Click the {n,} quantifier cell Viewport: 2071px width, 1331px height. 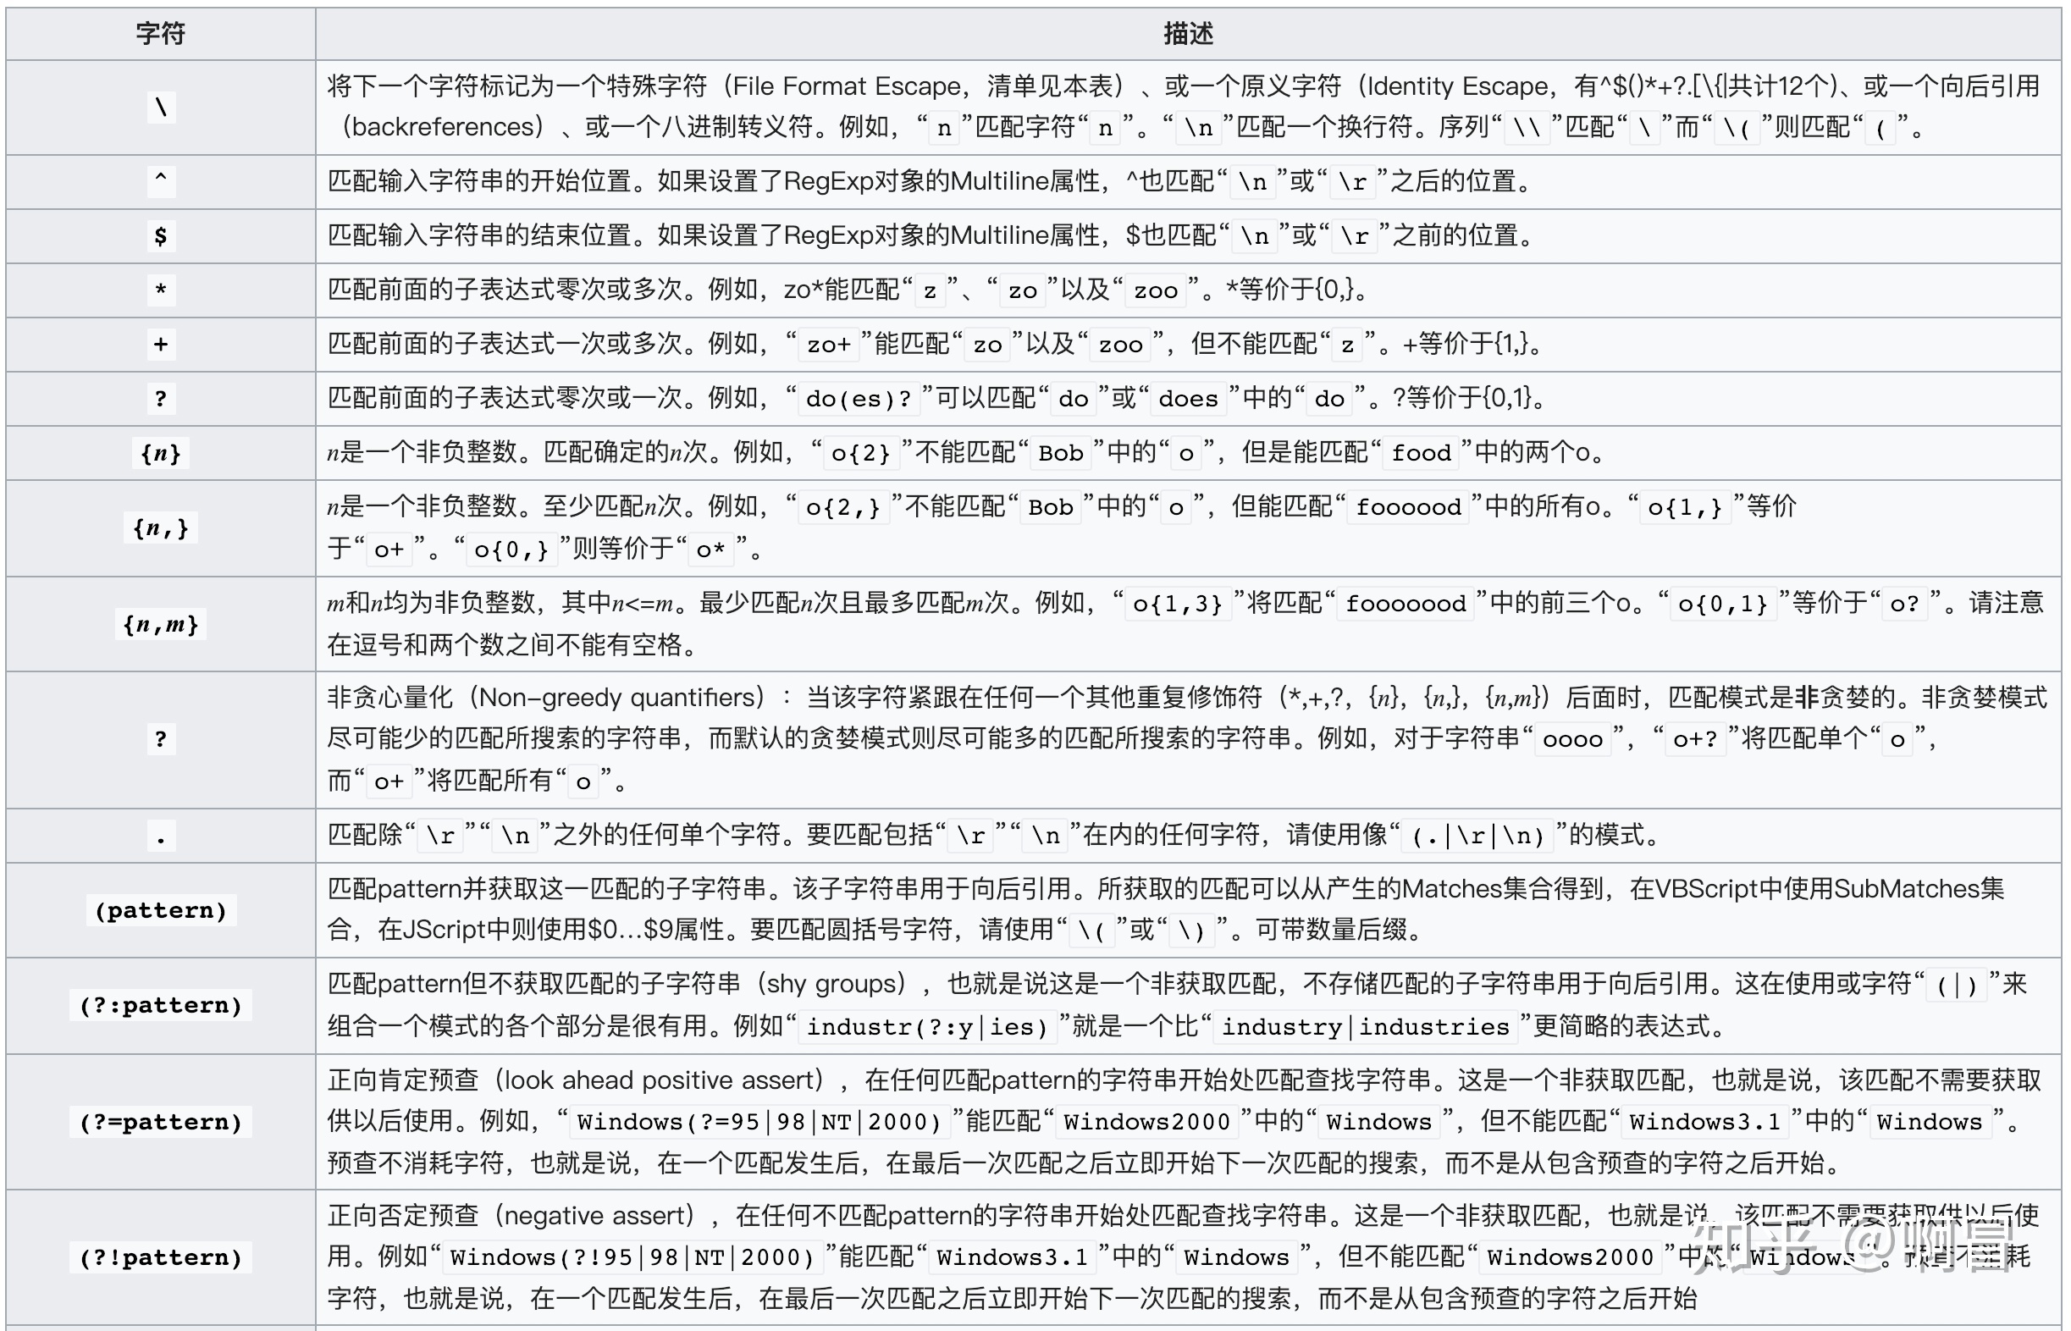161,527
